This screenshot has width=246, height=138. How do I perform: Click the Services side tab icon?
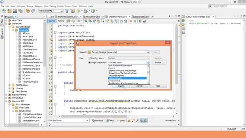click(2, 38)
